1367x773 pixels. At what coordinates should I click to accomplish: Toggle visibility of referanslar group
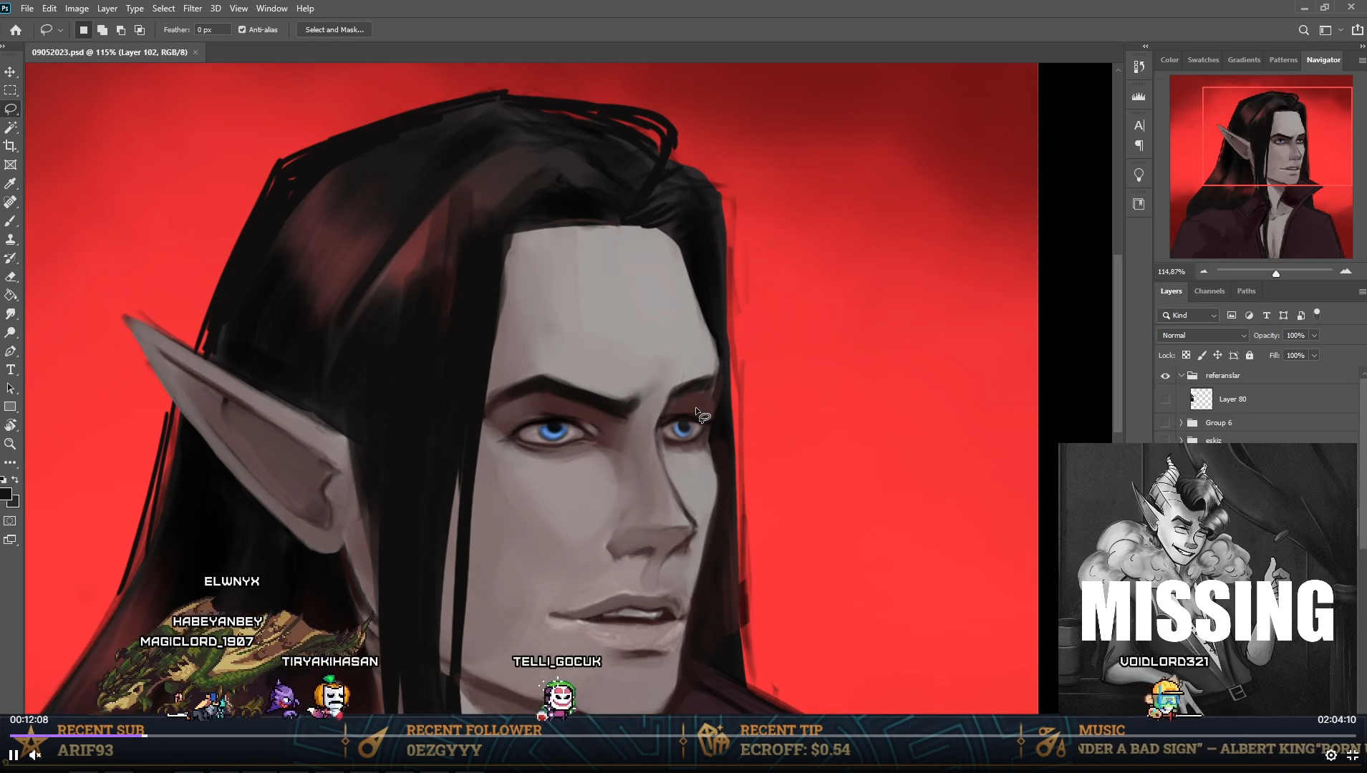pyautogui.click(x=1165, y=376)
